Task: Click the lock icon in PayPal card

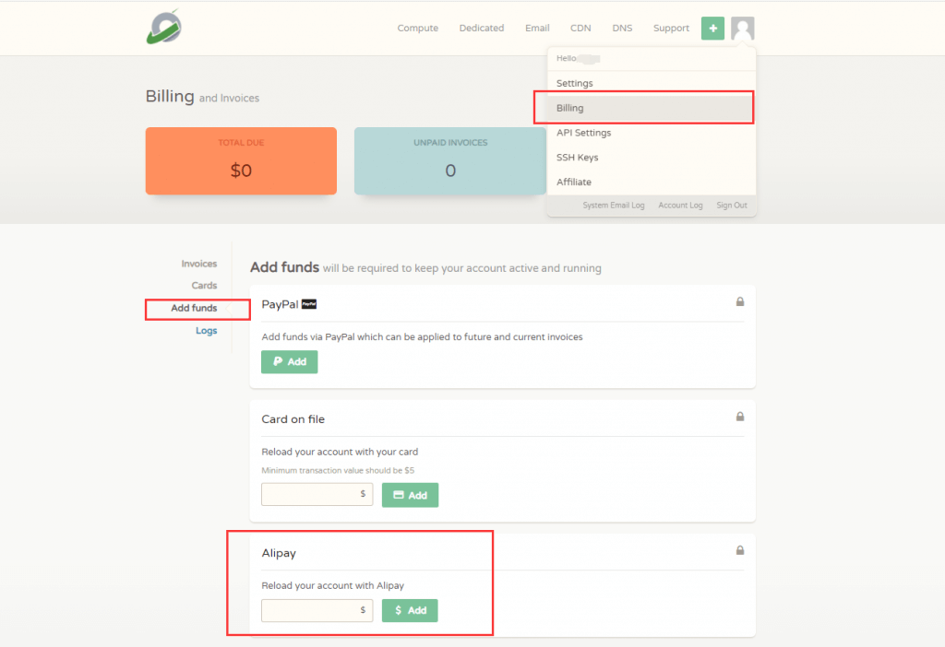Action: 740,301
